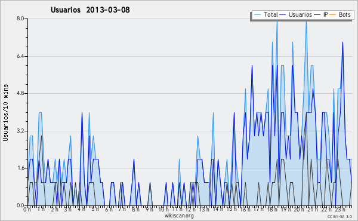Click the 'Usuarios' legend label
This screenshot has width=358, height=221.
click(300, 14)
